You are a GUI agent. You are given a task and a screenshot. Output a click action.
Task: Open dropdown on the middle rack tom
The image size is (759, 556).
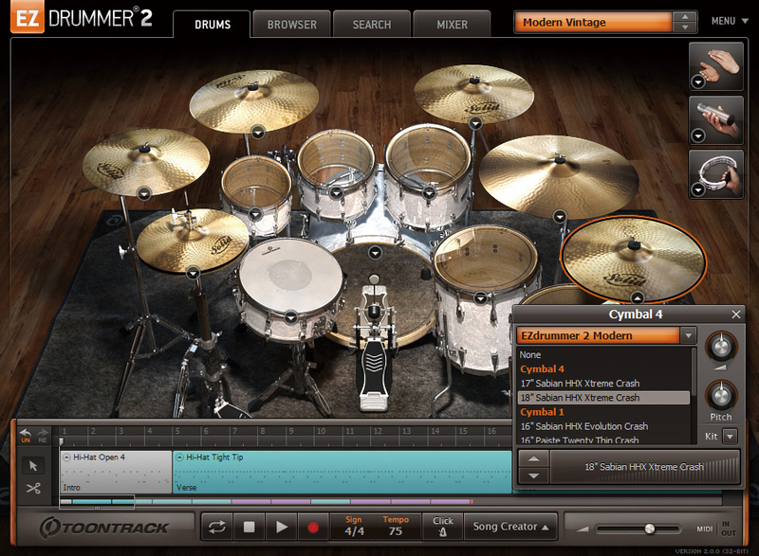coord(337,193)
